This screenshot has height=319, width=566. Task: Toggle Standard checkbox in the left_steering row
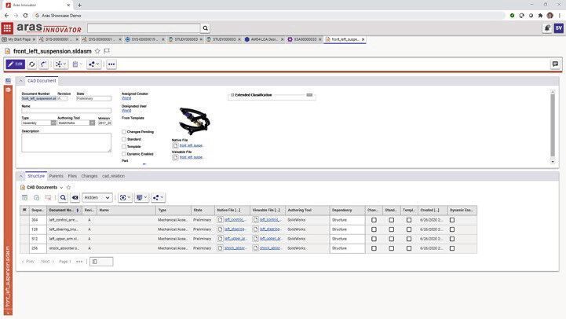click(x=391, y=229)
